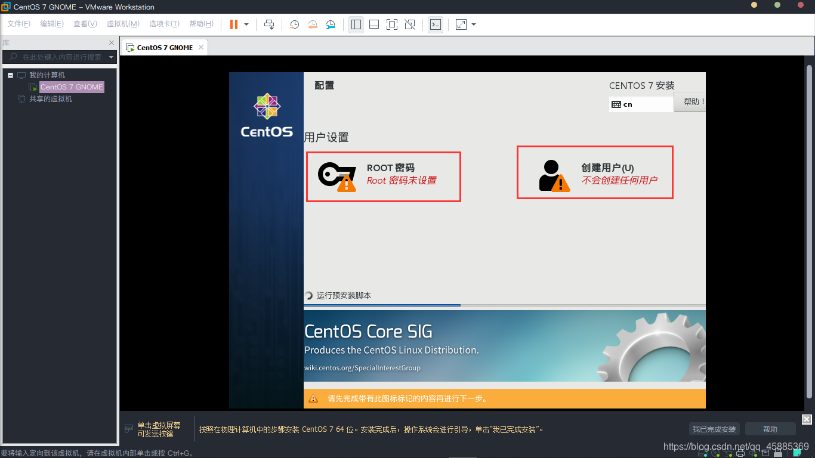
Task: Click the create user person icon
Action: (554, 175)
